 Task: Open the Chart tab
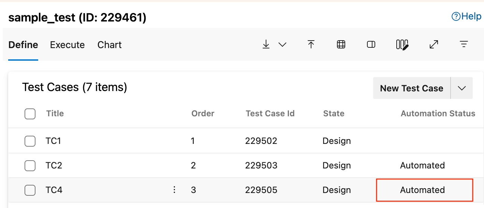[x=109, y=45]
